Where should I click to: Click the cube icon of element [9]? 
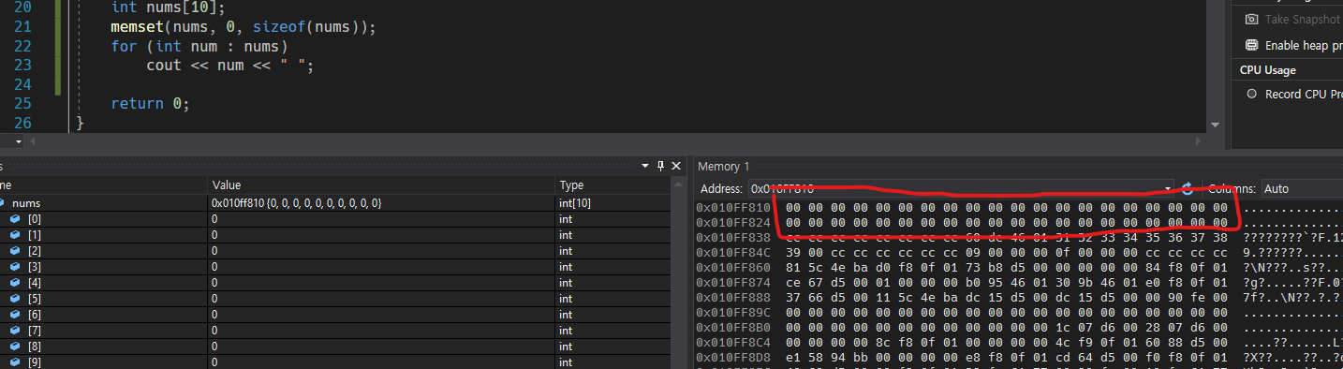[x=15, y=362]
